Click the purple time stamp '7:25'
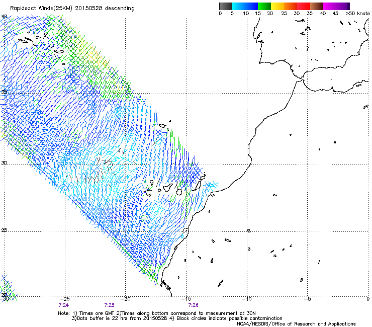The width and height of the screenshot is (372, 327). click(x=110, y=305)
